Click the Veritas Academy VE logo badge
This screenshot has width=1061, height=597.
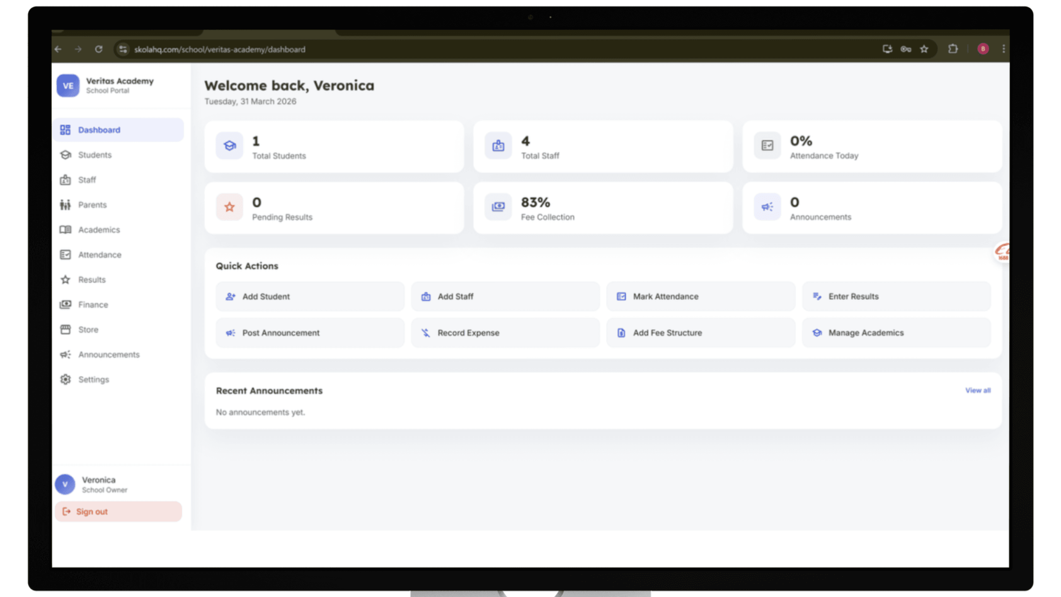68,86
